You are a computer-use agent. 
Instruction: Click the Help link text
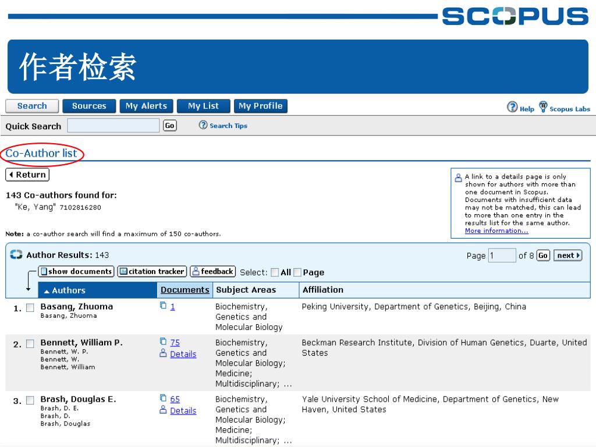(527, 109)
